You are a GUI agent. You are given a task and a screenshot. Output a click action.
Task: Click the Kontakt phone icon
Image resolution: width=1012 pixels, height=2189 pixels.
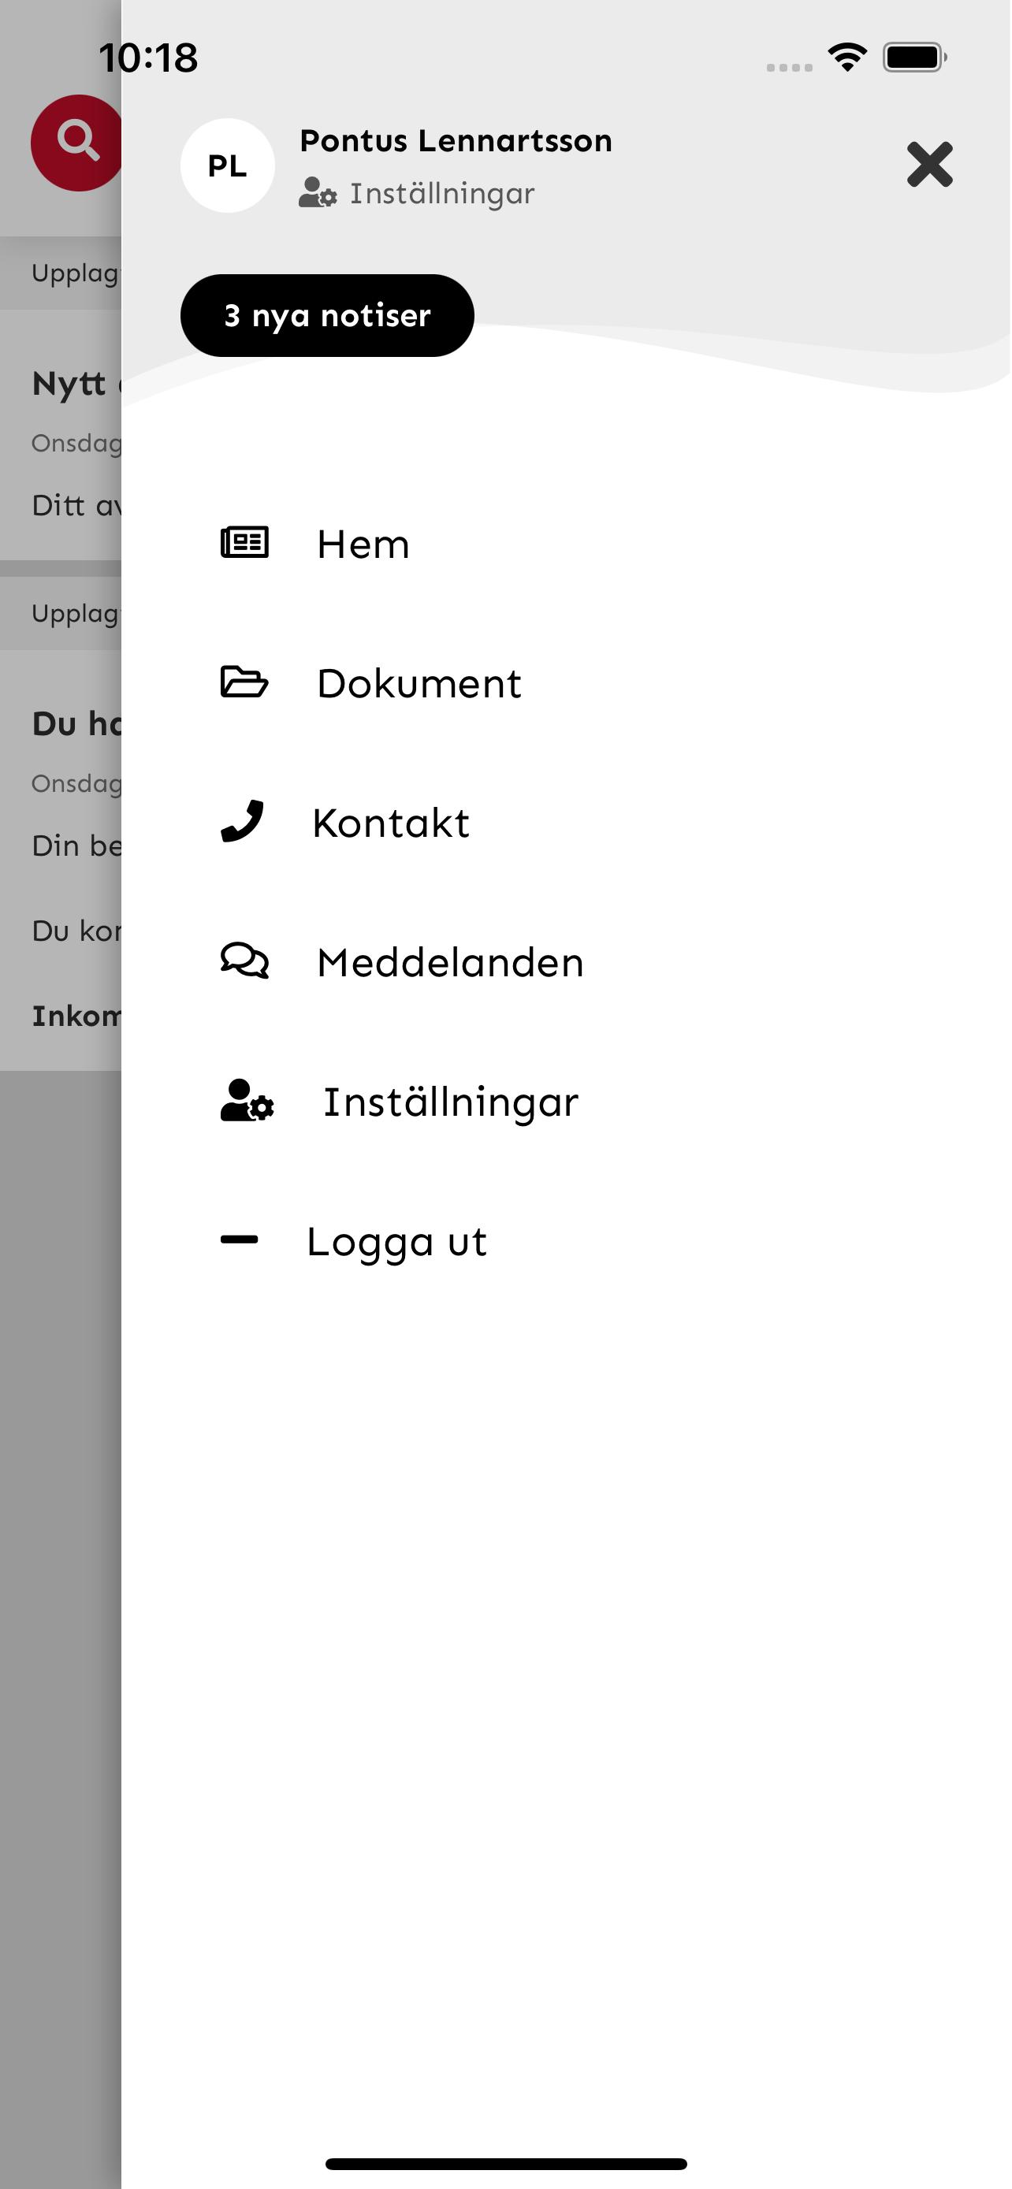[242, 821]
